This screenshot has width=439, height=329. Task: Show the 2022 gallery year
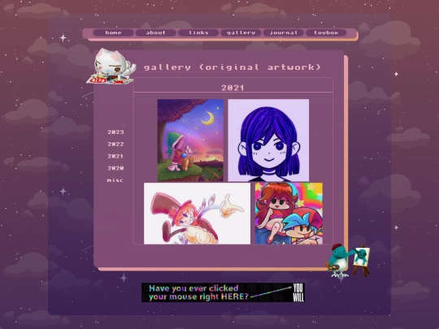115,144
